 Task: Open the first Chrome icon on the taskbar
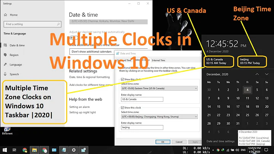[25, 150]
